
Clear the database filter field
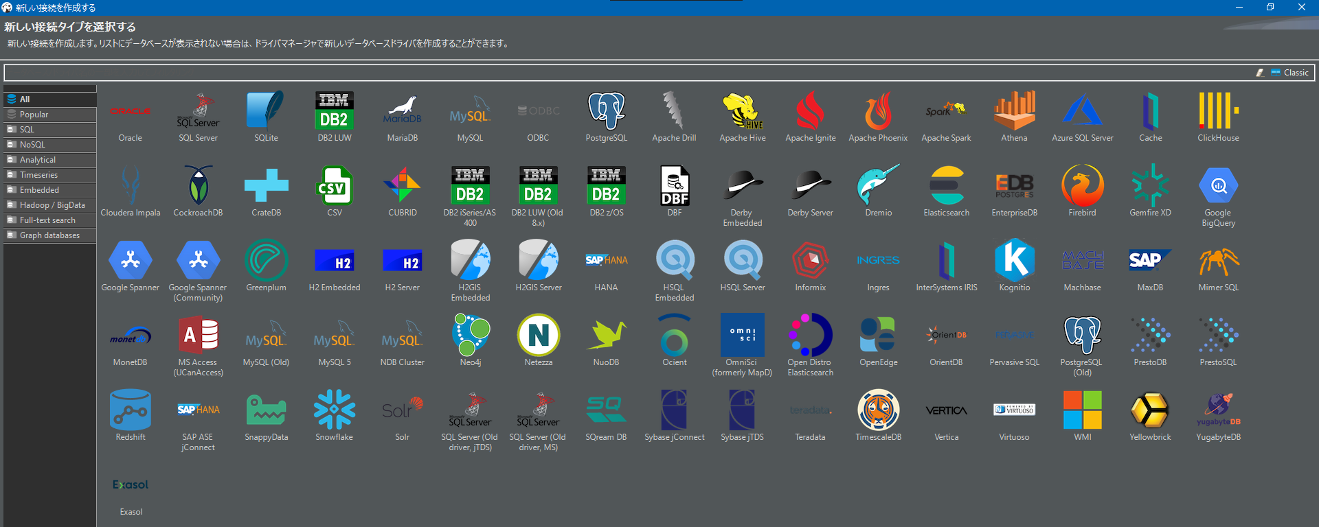pyautogui.click(x=1260, y=73)
